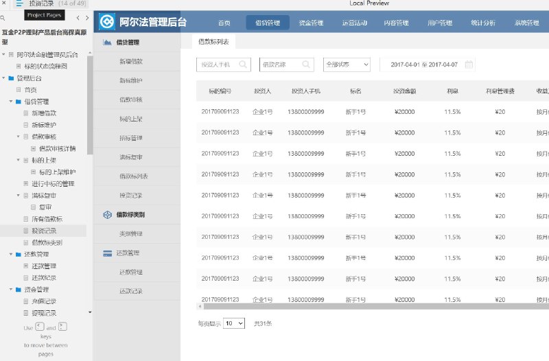Click the horizontal table scrollbar

[x=376, y=306]
